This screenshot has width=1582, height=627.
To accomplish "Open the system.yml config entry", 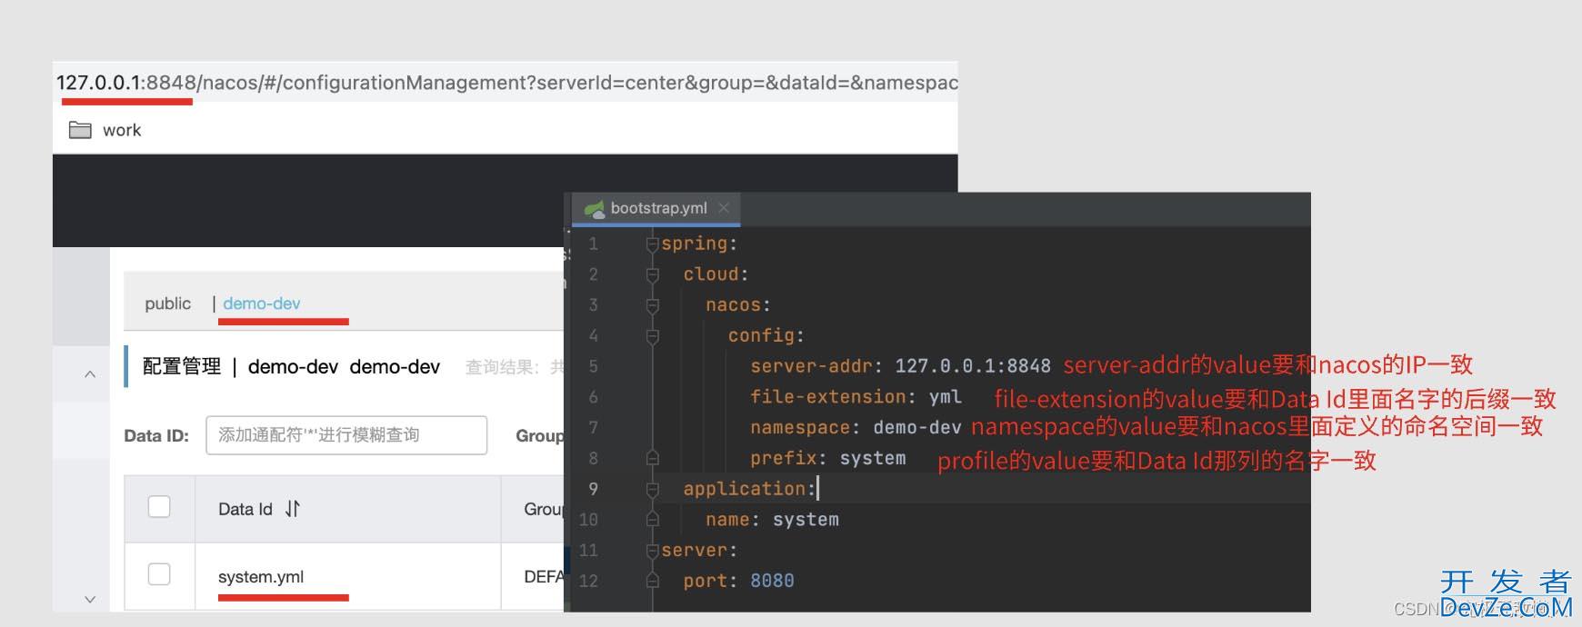I will click(261, 577).
